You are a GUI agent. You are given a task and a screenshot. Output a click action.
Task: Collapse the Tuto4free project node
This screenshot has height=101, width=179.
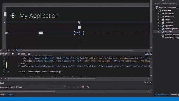point(156,11)
